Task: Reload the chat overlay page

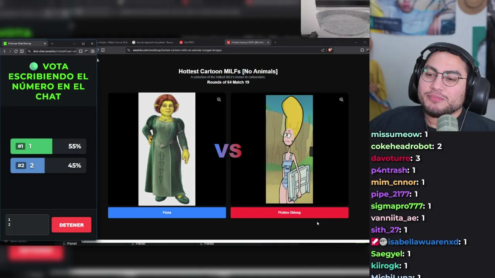Action: point(16,51)
